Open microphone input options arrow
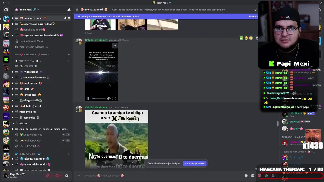 pyautogui.click(x=52, y=176)
